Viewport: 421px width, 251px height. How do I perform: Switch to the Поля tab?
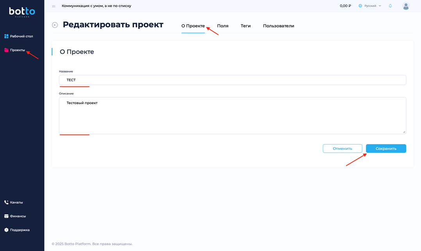coord(222,26)
